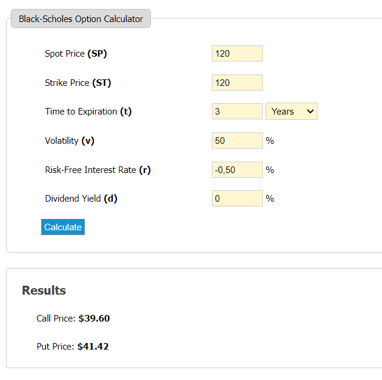Viewport: 382px width, 380px height.
Task: Click the Results heading
Action: coord(44,291)
